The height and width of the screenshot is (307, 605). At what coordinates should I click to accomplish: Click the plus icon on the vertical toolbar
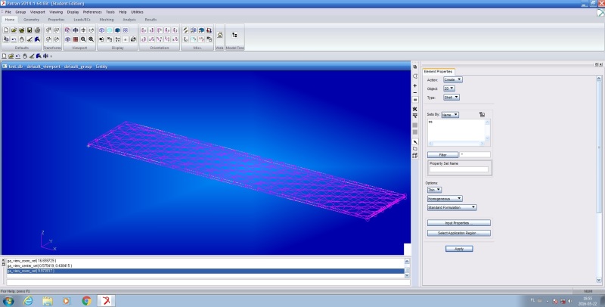(414, 85)
